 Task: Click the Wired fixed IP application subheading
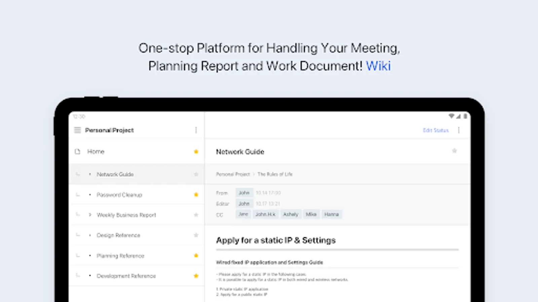point(269,262)
